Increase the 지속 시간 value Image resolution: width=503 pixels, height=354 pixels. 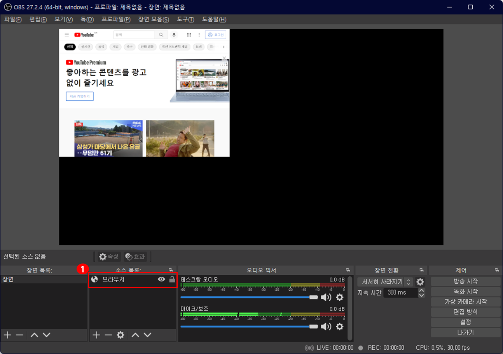point(422,290)
